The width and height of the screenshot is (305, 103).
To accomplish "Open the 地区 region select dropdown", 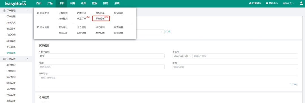I will [x=102, y=67].
